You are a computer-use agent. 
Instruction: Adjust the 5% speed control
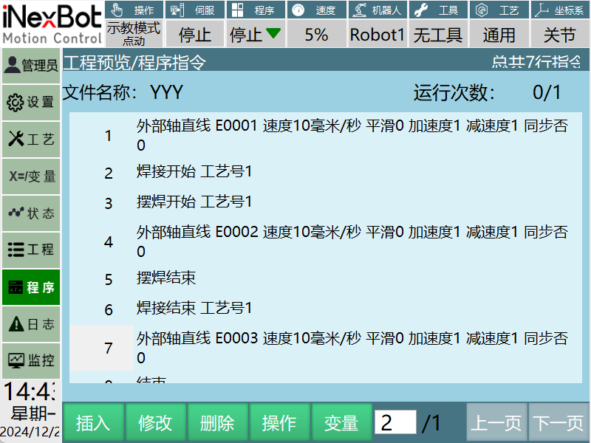coord(316,35)
